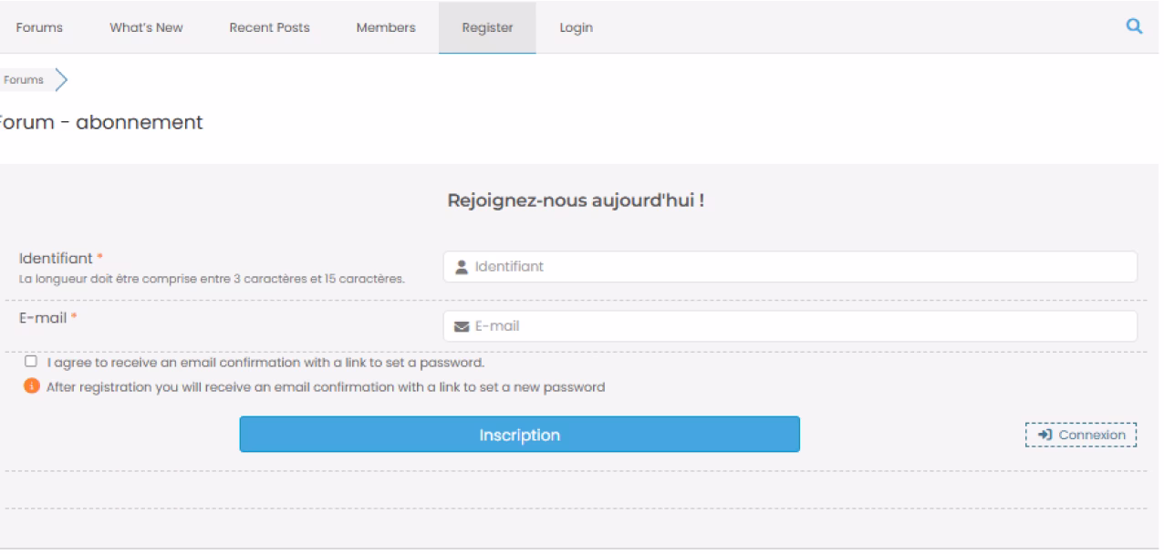Click the 'La longueur doit être comprise' hint

pos(212,279)
